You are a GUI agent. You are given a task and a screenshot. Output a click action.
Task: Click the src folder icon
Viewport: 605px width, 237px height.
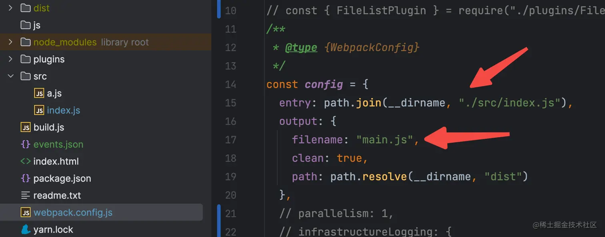pyautogui.click(x=26, y=76)
